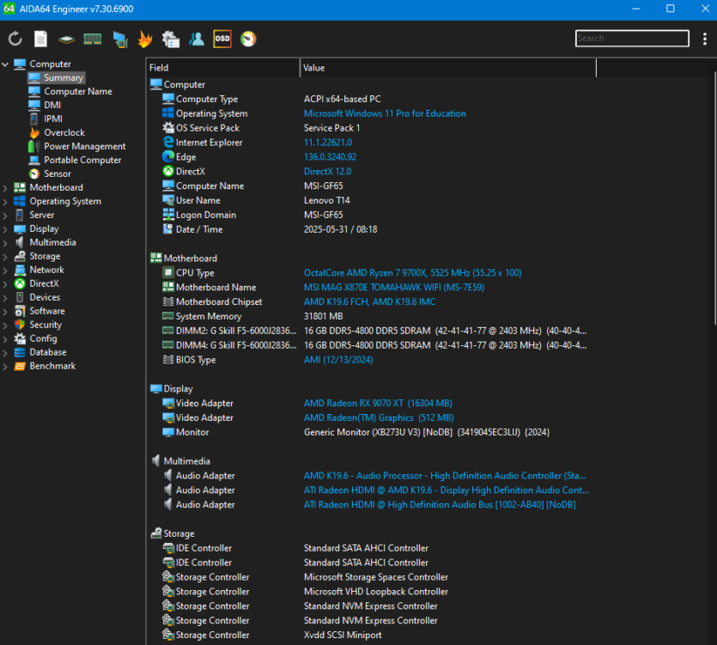Toggle the OSD panel icon
The width and height of the screenshot is (717, 645).
[222, 39]
